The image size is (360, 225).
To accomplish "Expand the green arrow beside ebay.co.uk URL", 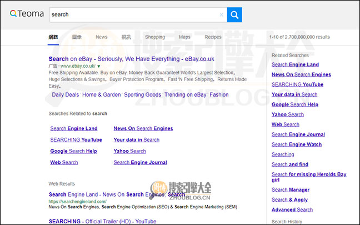I will point(99,66).
